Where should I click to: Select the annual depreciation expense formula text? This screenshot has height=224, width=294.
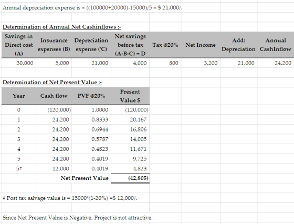[92, 8]
